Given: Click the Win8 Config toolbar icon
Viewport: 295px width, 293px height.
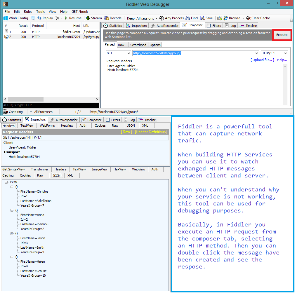Looking at the screenshot, I should 6,18.
